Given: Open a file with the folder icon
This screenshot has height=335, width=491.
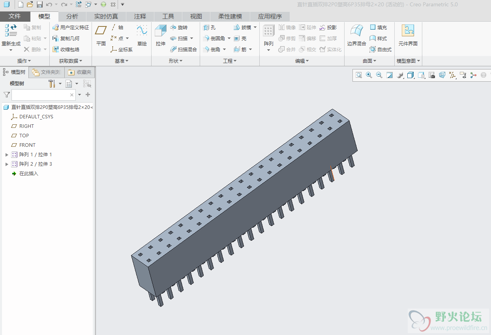Looking at the screenshot, I should pos(30,4).
